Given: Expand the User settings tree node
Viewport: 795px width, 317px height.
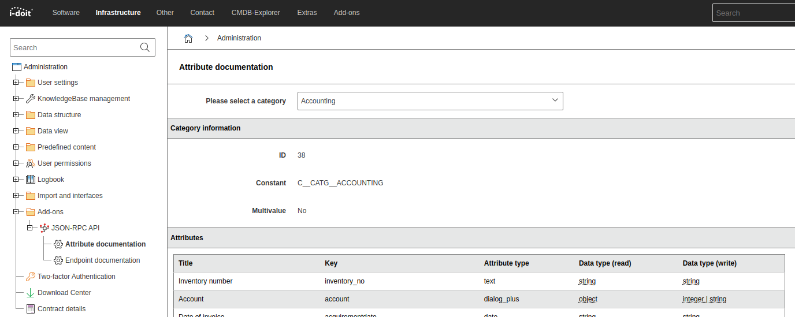Looking at the screenshot, I should point(16,83).
